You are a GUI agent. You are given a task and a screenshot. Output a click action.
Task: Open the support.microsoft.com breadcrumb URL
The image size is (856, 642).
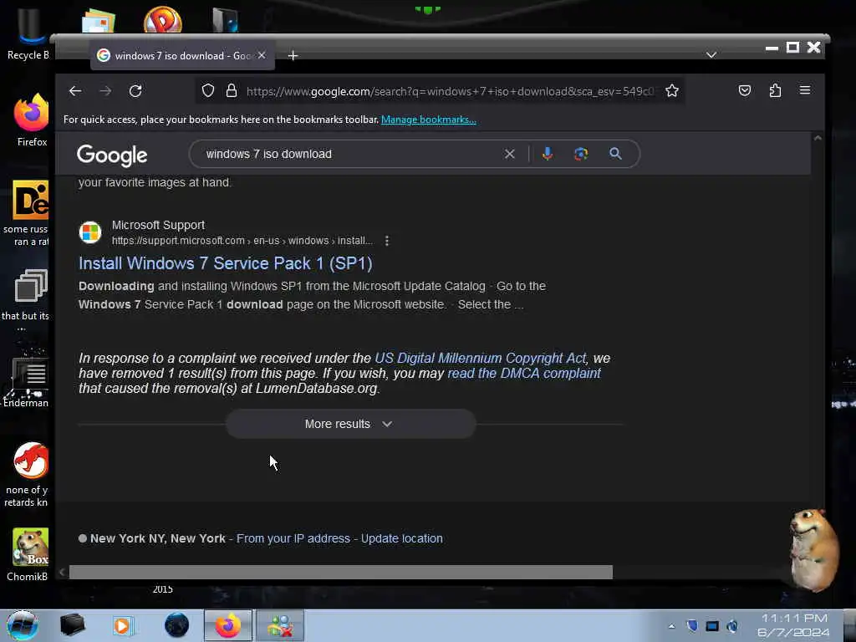pos(242,241)
